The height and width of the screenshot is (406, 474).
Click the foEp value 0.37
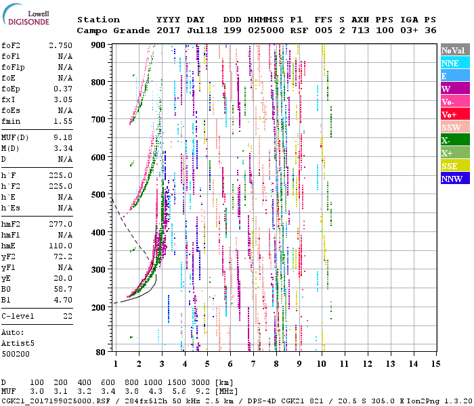[63, 89]
